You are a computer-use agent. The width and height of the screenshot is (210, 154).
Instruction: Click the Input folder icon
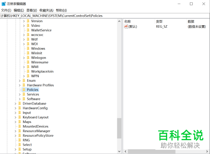[x=20, y=112]
